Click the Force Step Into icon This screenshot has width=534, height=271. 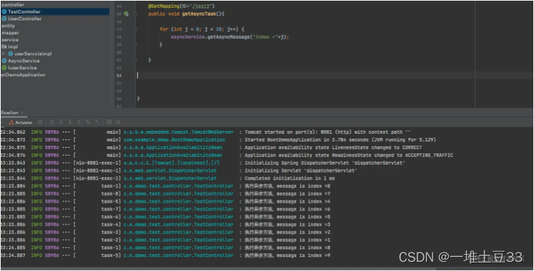pyautogui.click(x=70, y=122)
